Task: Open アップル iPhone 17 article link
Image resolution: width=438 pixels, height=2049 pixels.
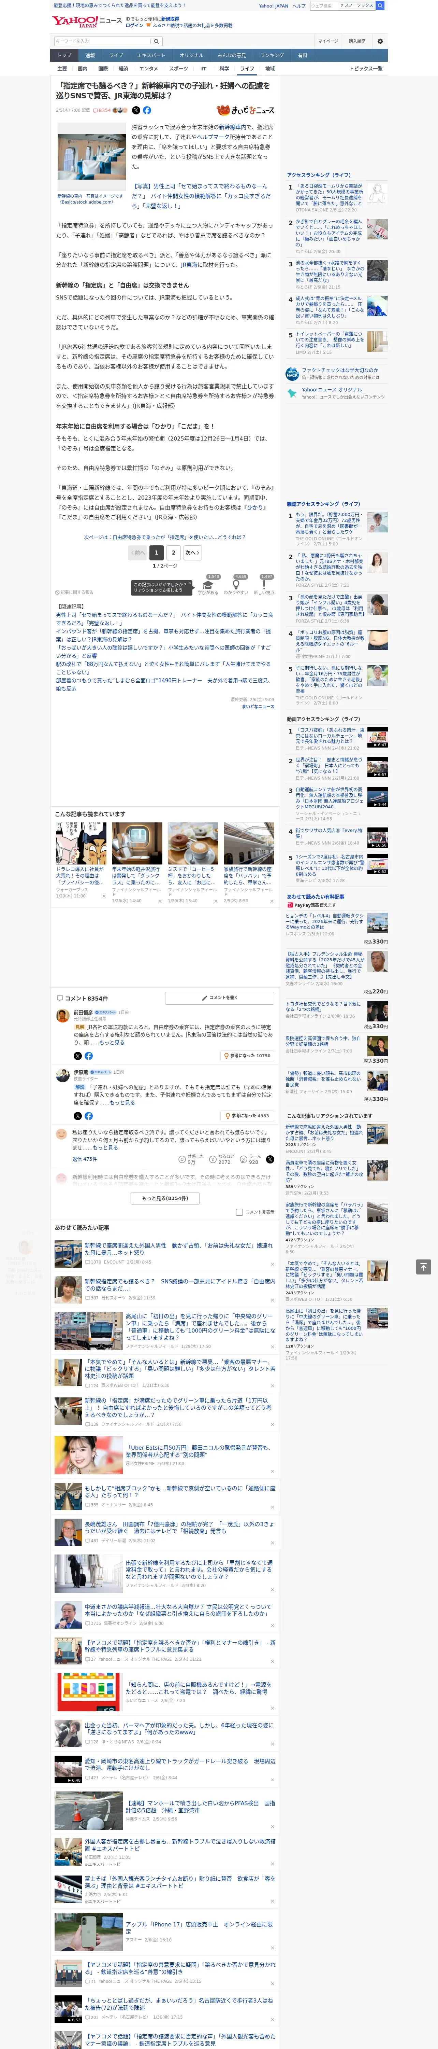Action: 199,1928
